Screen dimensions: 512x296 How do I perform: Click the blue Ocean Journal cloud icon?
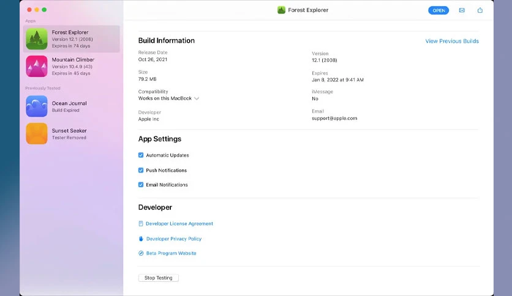coord(37,106)
